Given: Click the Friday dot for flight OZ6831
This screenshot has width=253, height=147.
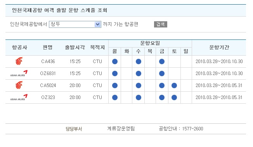Looking at the screenshot, I should (162, 73).
